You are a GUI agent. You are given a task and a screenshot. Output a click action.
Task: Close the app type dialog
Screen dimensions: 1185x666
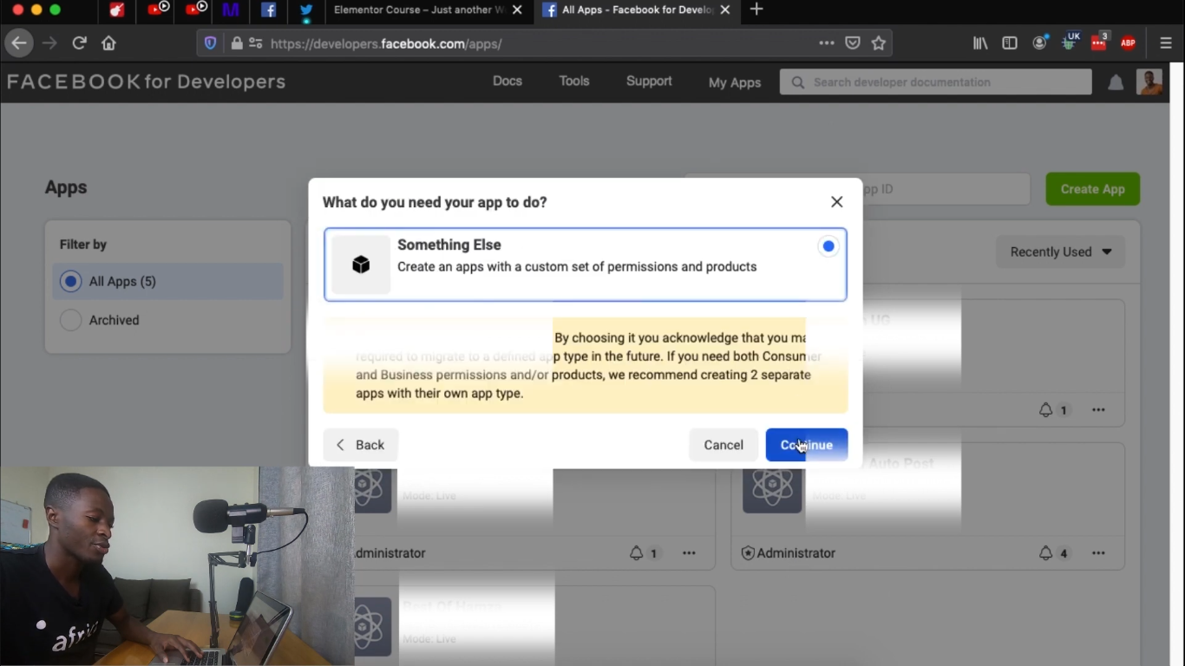pyautogui.click(x=836, y=202)
